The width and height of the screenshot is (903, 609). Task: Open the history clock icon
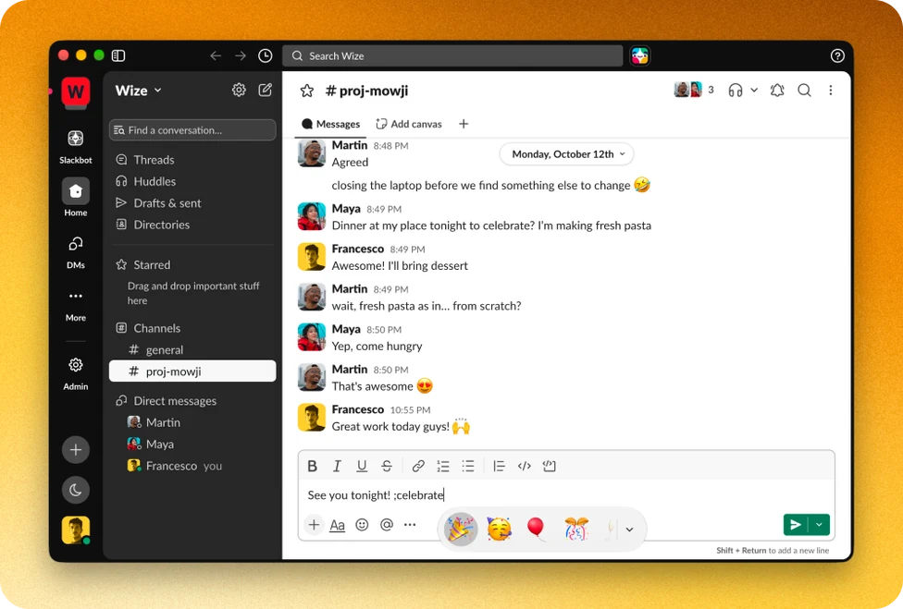click(265, 55)
